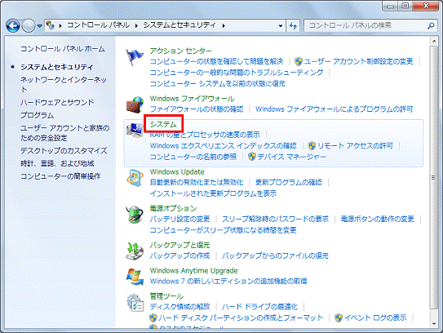Click バッテリ設定の変更
This screenshot has height=333, width=443.
179,219
